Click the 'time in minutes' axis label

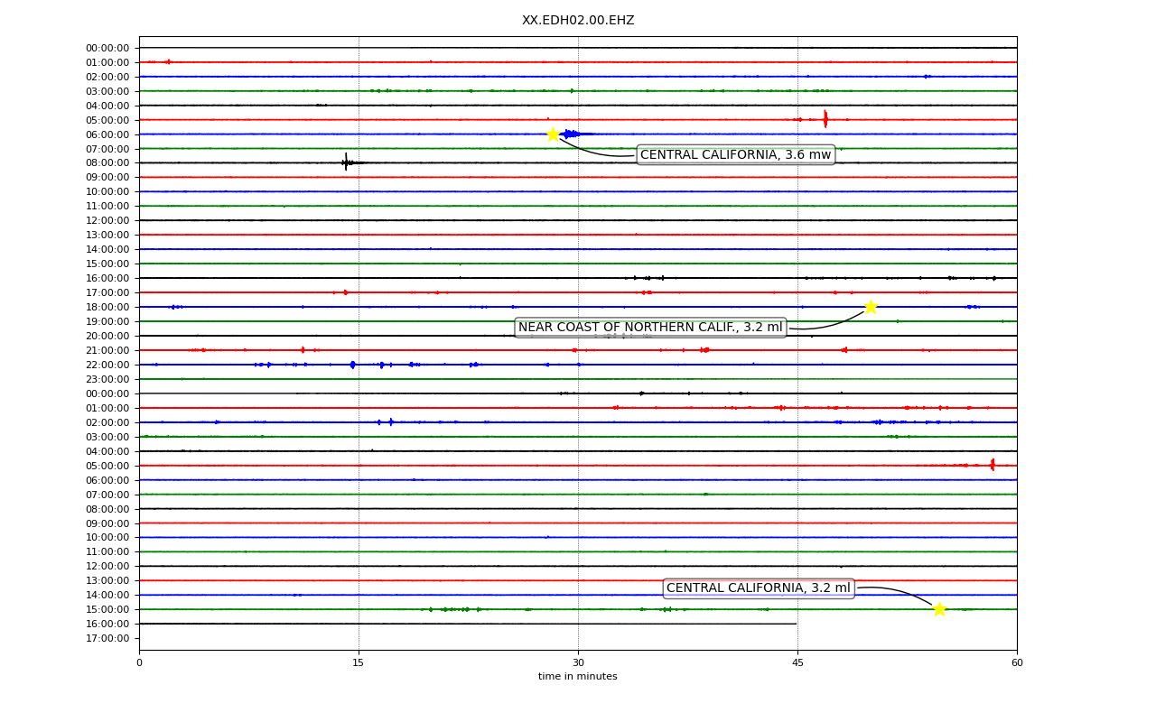pyautogui.click(x=578, y=677)
